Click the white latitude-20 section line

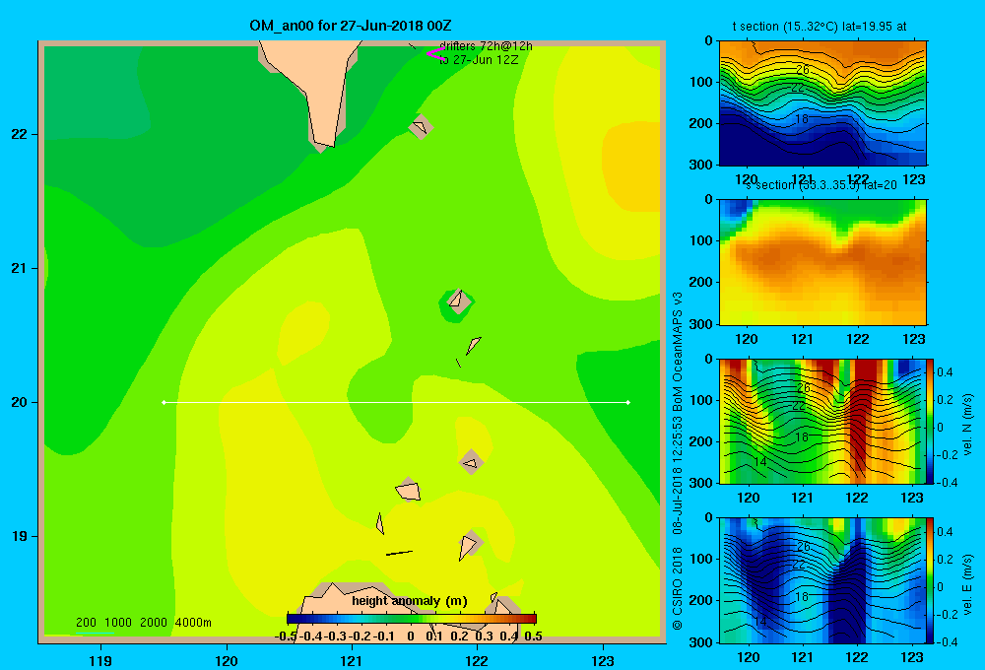pos(396,402)
